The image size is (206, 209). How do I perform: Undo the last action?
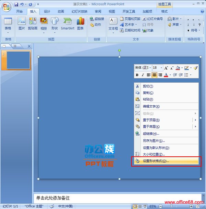point(22,4)
